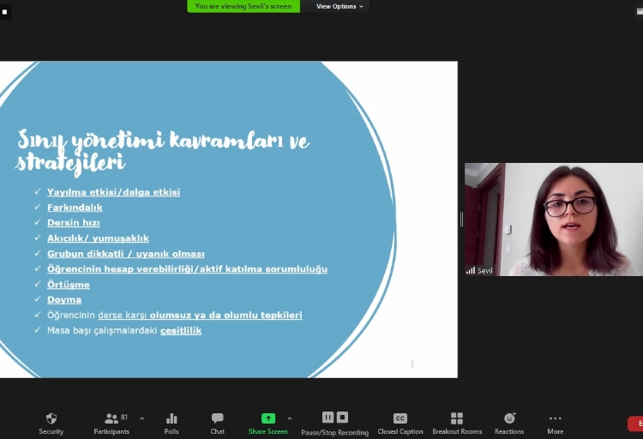
Task: Click the Polls icon
Action: [171, 418]
